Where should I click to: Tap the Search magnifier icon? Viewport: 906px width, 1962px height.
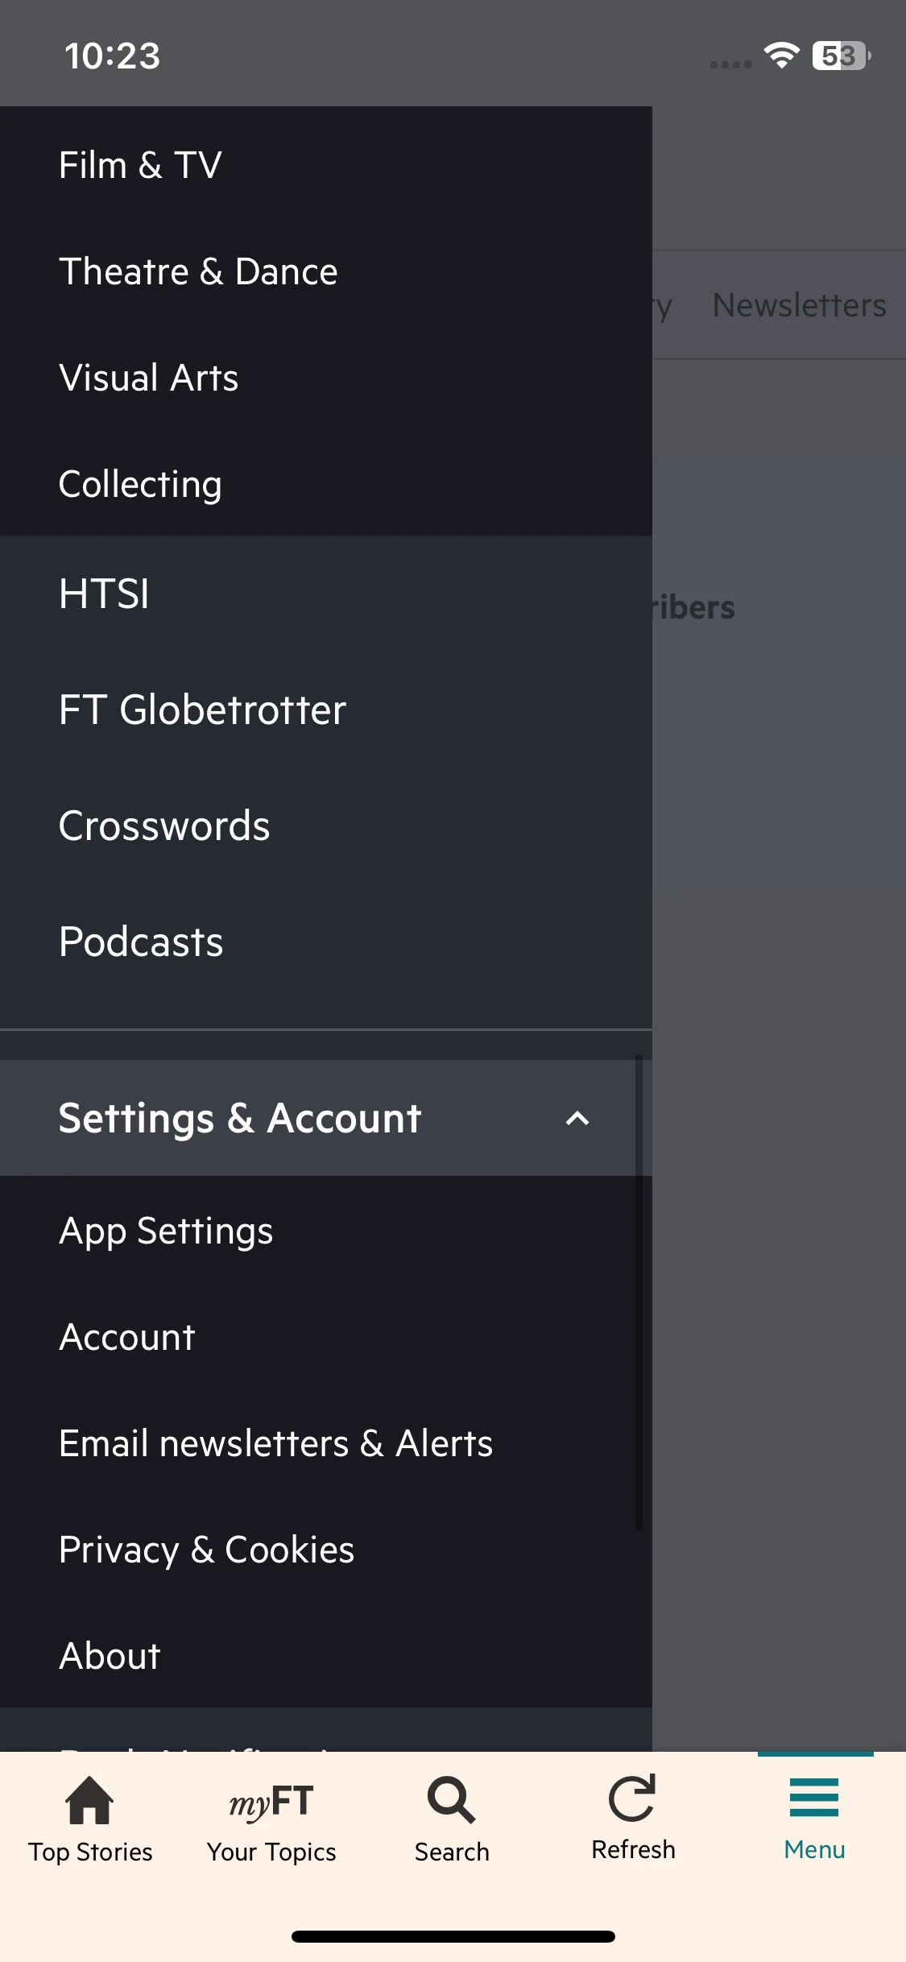(452, 1800)
